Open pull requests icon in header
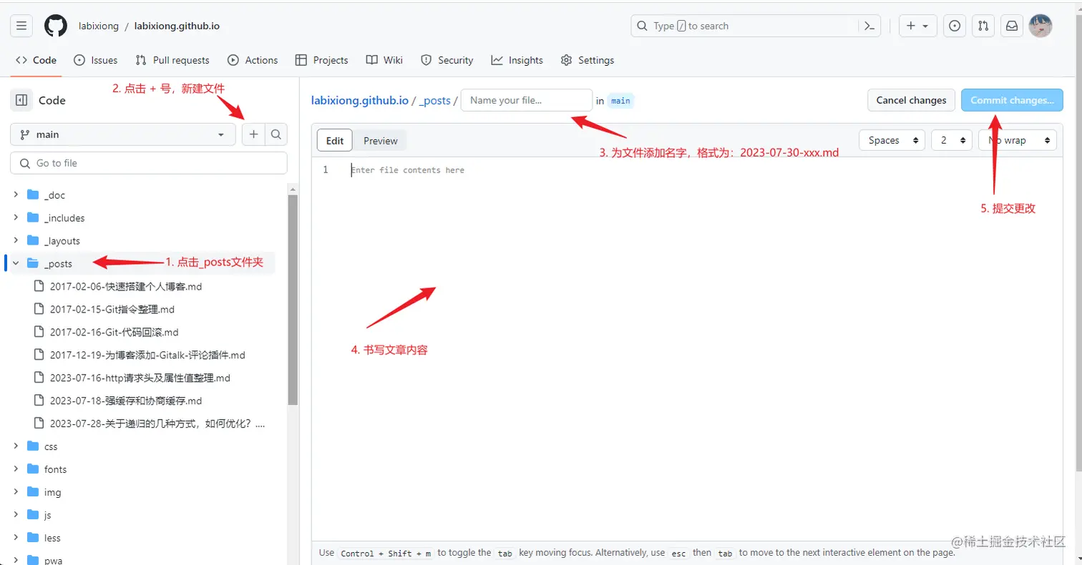This screenshot has height=565, width=1082. pos(983,26)
